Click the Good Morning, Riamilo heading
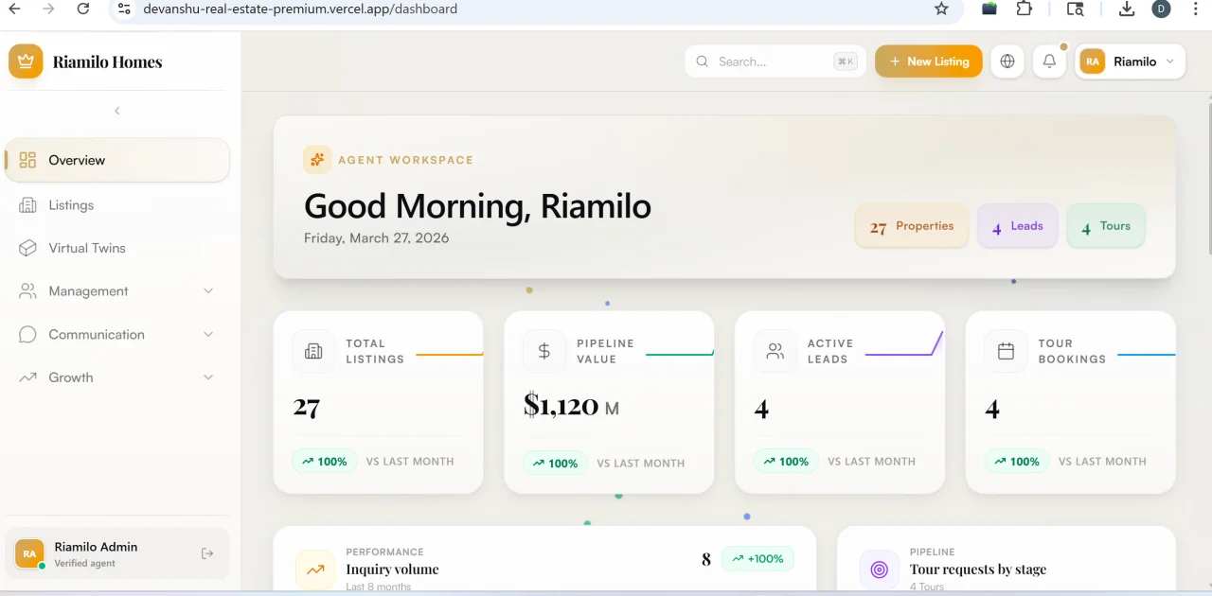This screenshot has height=596, width=1212. (477, 206)
